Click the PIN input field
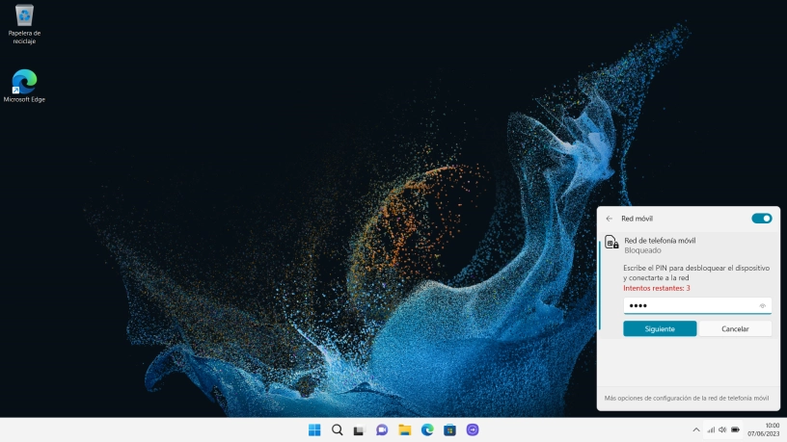The width and height of the screenshot is (787, 442). tap(689, 306)
